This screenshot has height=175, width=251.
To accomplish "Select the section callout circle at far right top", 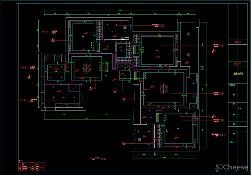I will (213, 51).
